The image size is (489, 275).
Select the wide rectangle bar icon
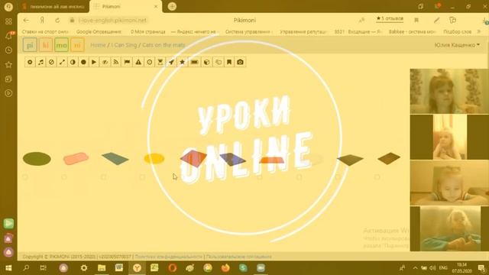pos(194,62)
